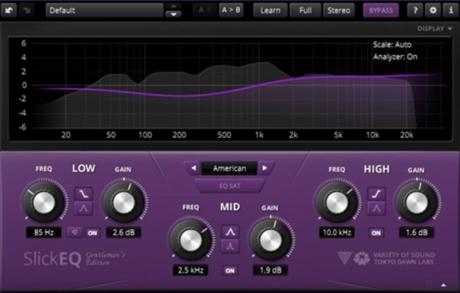Screen dimensions: 460x293
Task: Toggle the LOW band ON switch
Action: 93,233
